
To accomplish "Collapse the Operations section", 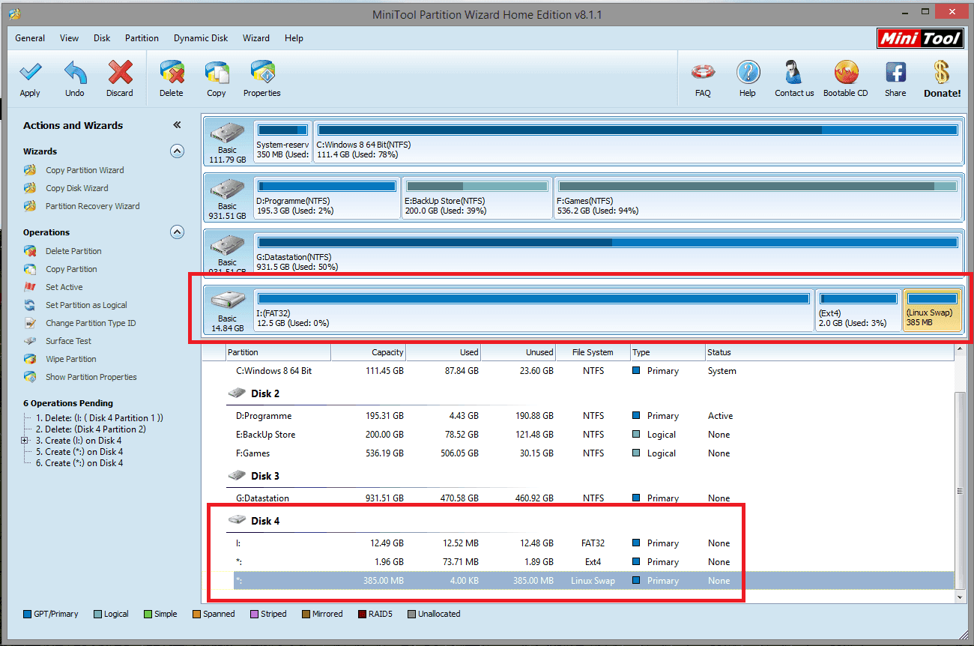I will 177,232.
